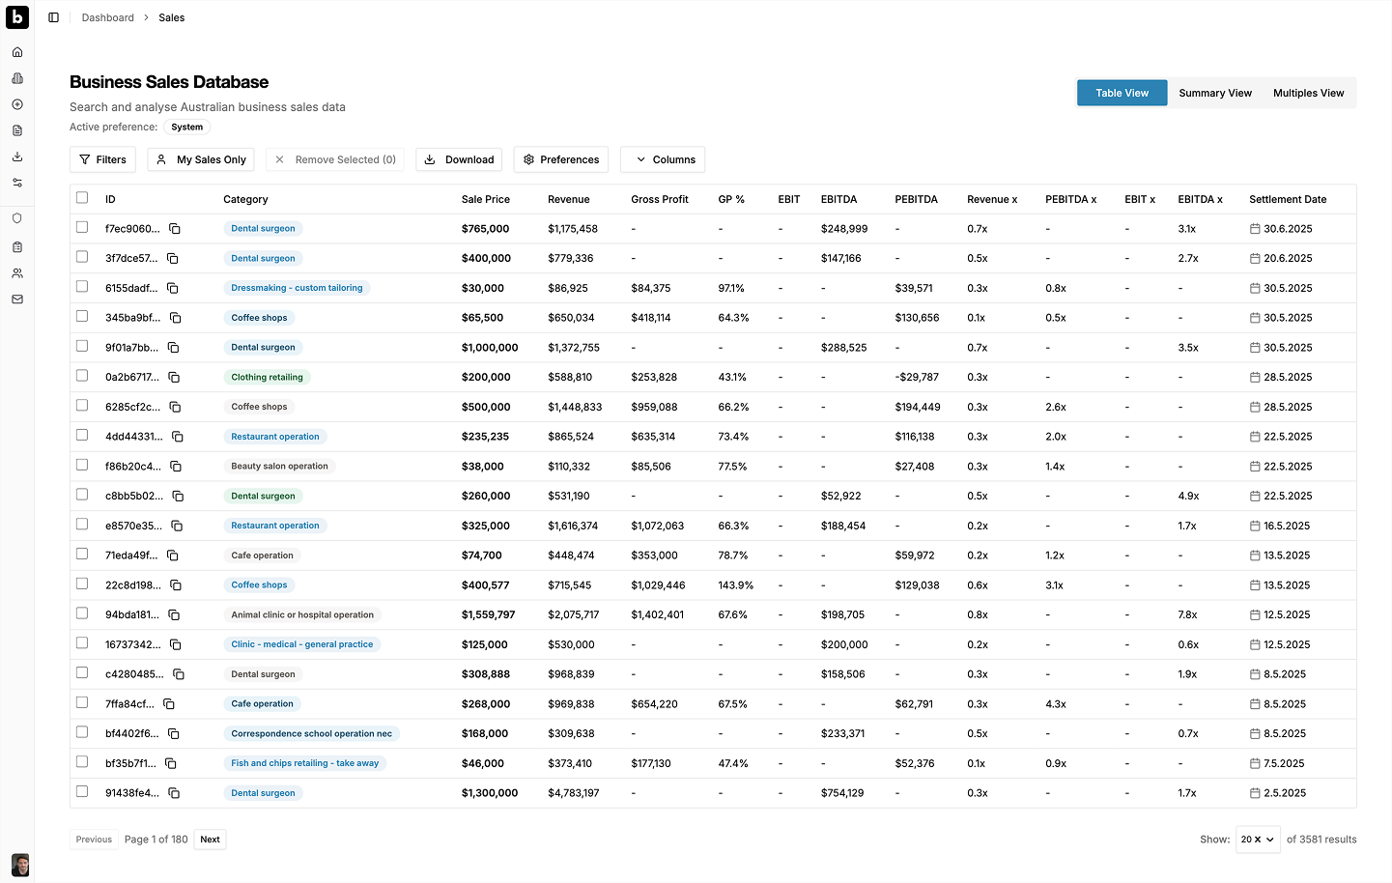Open the sliders settings icon in sidebar
Image resolution: width=1392 pixels, height=883 pixels.
17,183
